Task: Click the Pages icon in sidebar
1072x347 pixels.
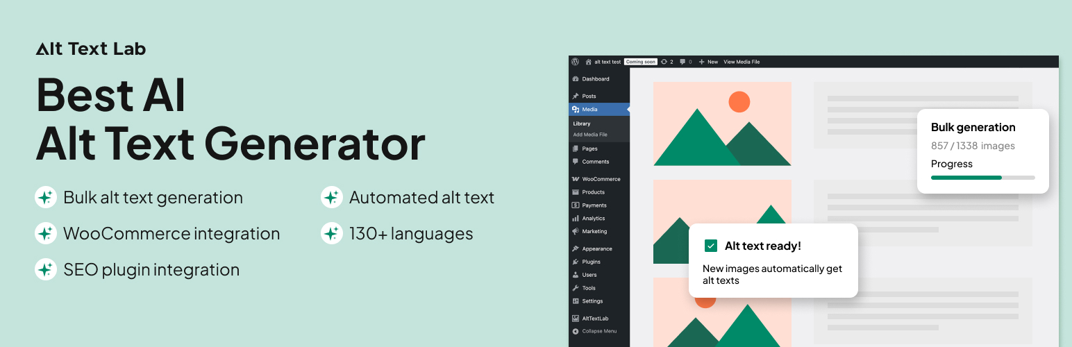Action: (x=576, y=149)
